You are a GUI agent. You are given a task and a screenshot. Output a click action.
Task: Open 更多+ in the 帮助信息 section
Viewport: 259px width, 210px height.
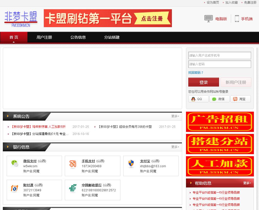pyautogui.click(x=247, y=183)
